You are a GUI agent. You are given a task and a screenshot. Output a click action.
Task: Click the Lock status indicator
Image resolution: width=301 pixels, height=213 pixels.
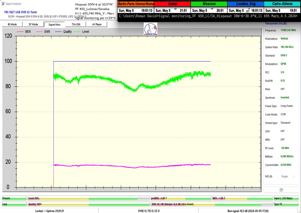[14, 204]
